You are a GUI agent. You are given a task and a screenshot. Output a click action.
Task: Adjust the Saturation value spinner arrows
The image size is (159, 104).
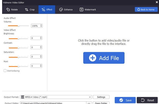[41, 57]
